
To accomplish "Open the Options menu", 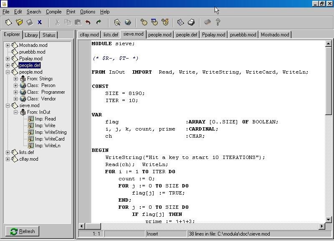I will point(87,12).
